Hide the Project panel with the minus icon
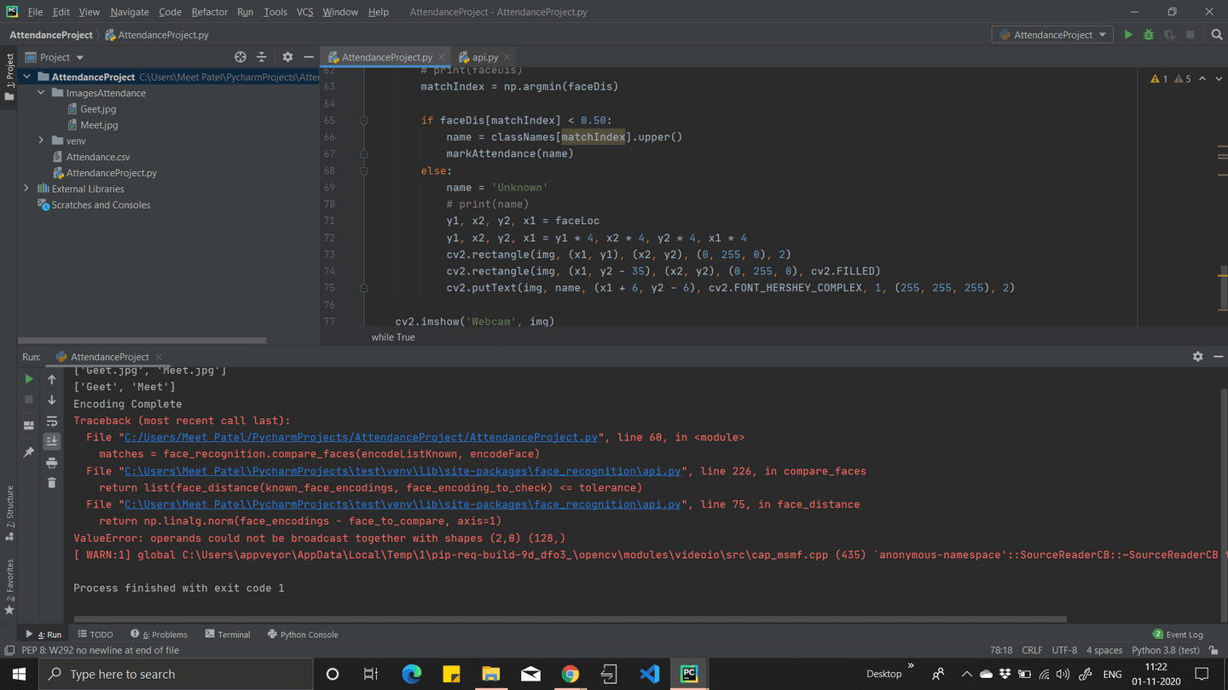This screenshot has height=690, width=1228. point(309,57)
